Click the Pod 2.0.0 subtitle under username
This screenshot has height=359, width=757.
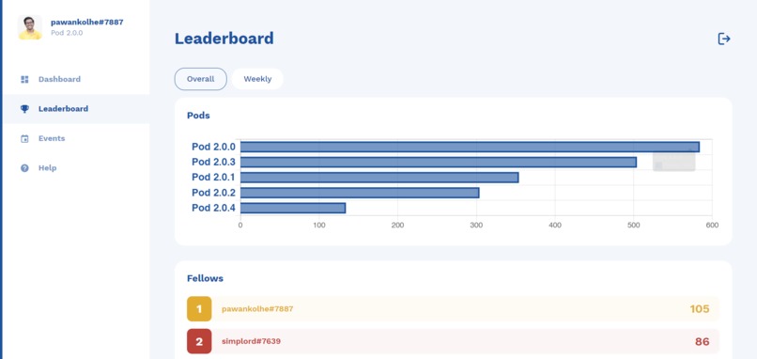pos(67,33)
